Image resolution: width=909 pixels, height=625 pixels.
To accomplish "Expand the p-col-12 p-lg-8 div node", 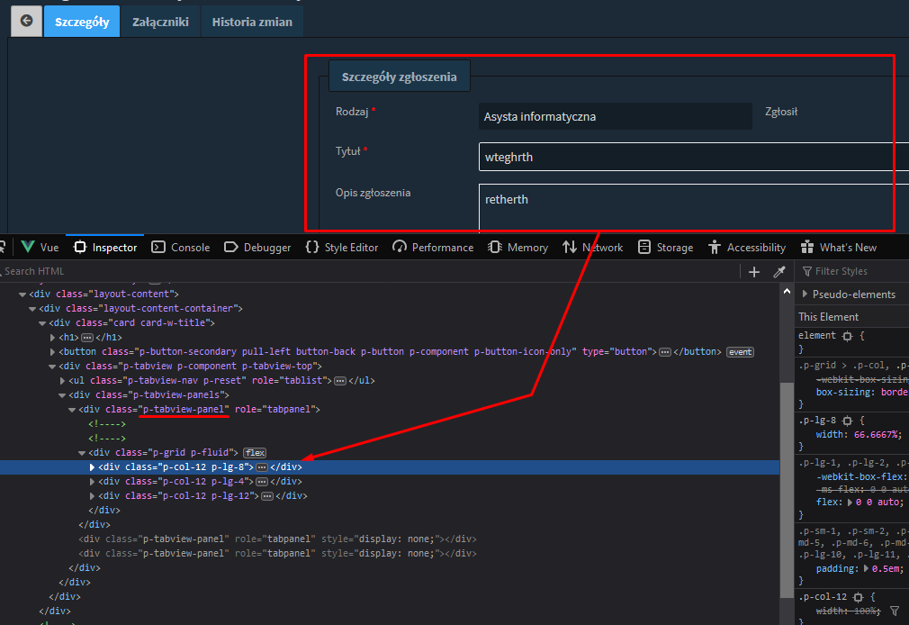I will [x=92, y=467].
